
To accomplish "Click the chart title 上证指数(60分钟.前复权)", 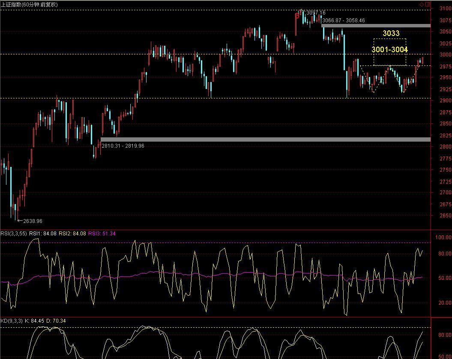I will pyautogui.click(x=30, y=5).
